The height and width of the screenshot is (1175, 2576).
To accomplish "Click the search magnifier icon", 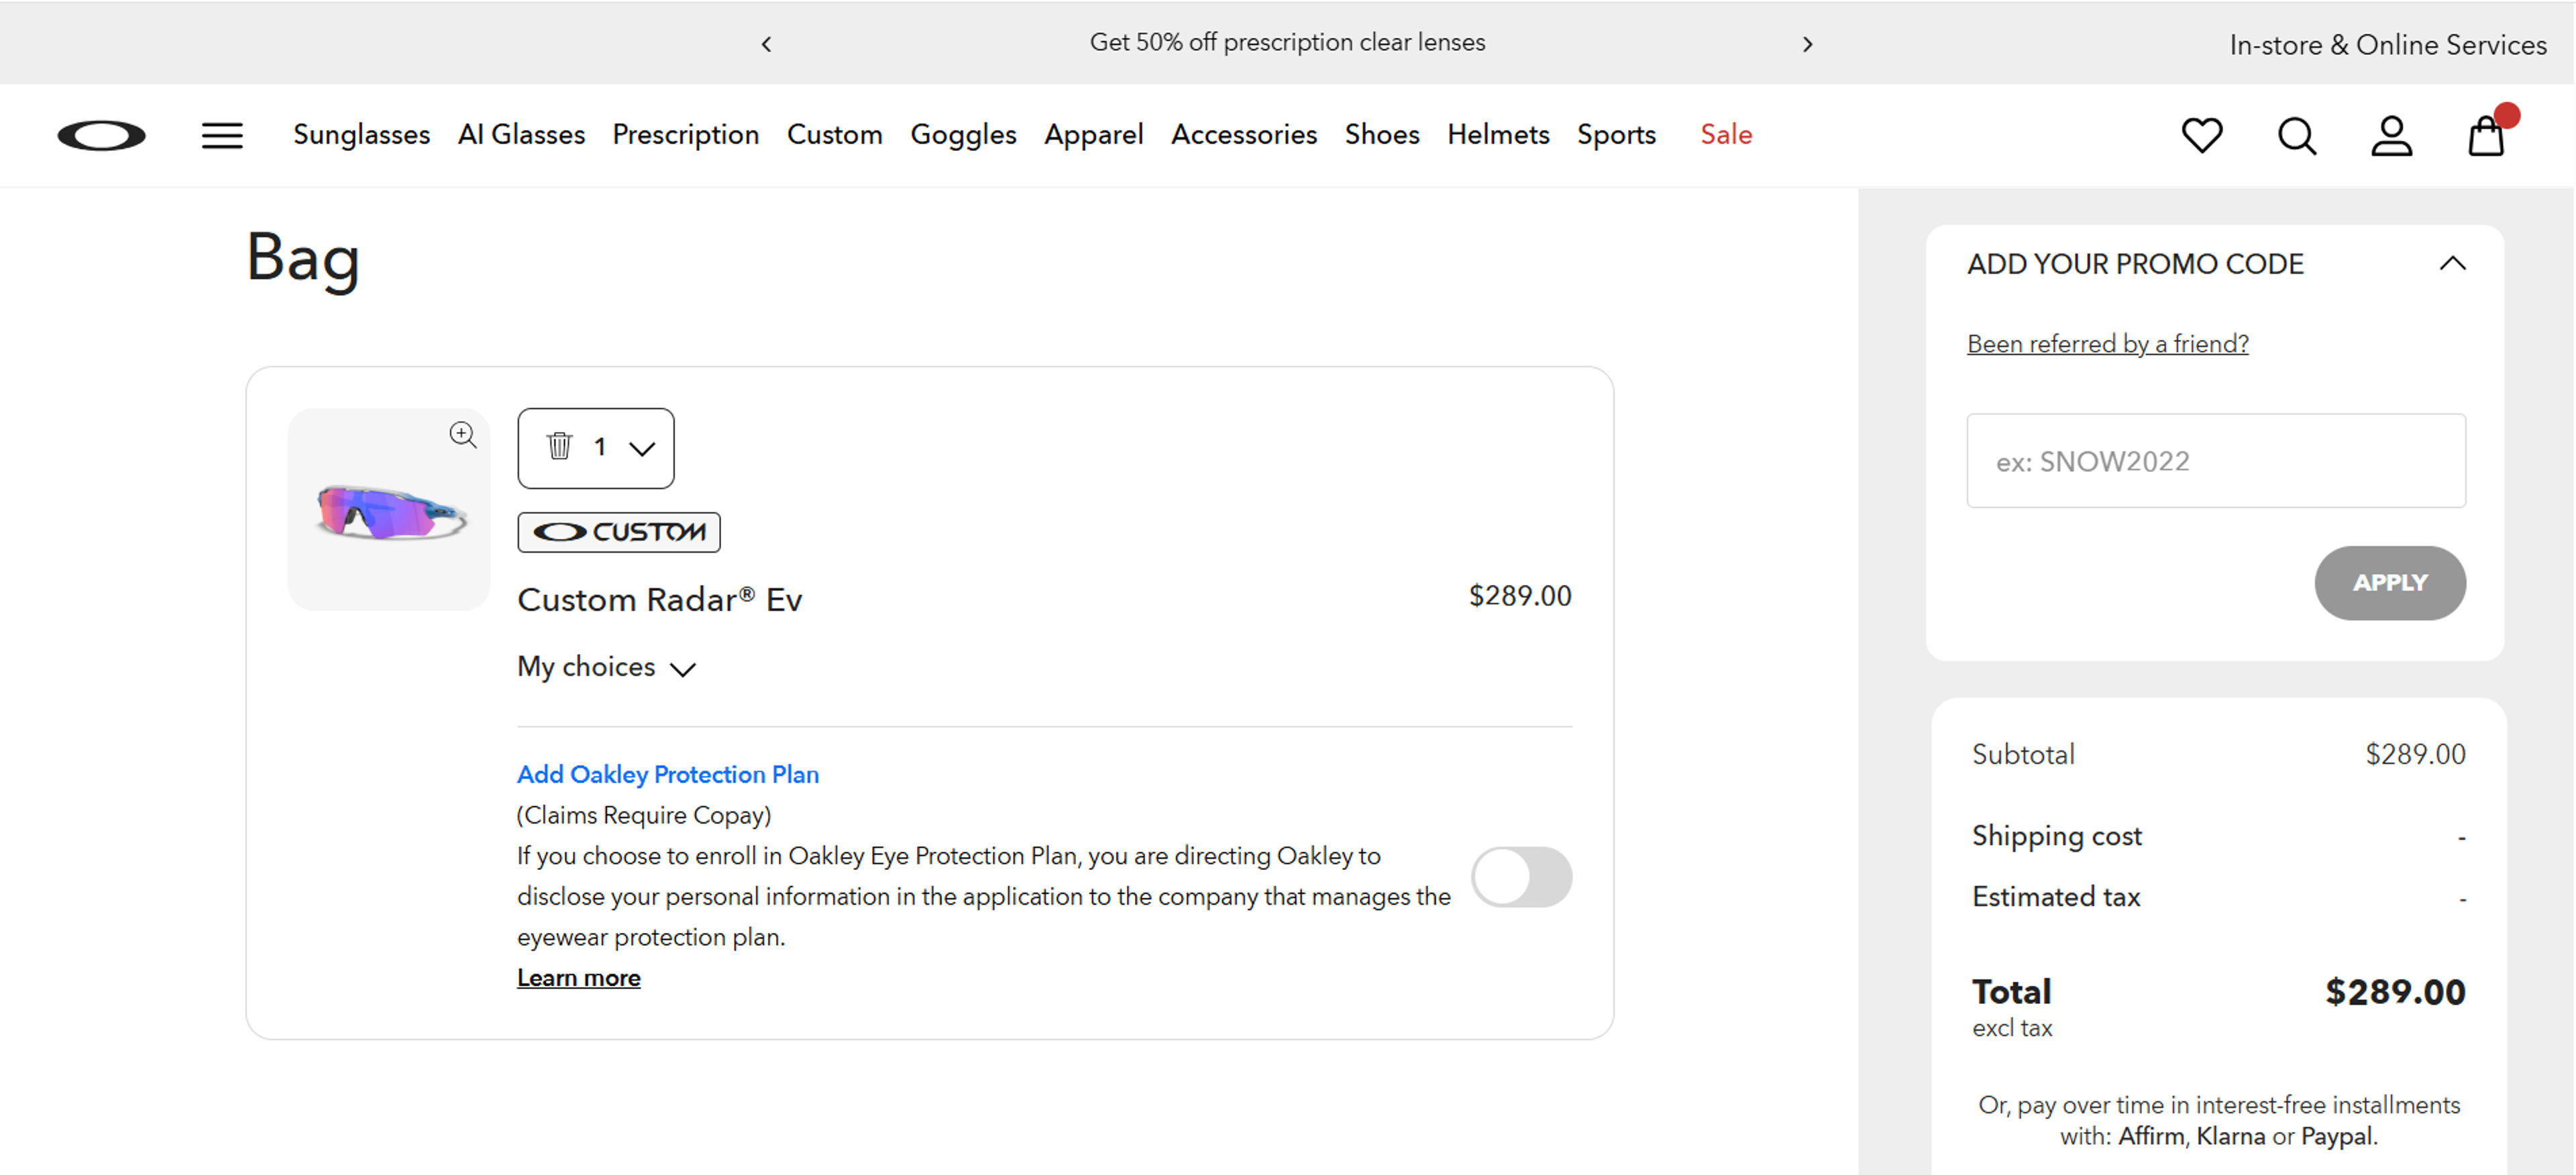I will (2297, 136).
